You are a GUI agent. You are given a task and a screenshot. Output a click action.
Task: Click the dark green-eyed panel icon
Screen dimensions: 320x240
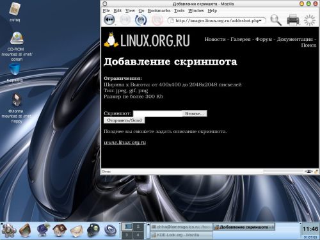[93, 230]
